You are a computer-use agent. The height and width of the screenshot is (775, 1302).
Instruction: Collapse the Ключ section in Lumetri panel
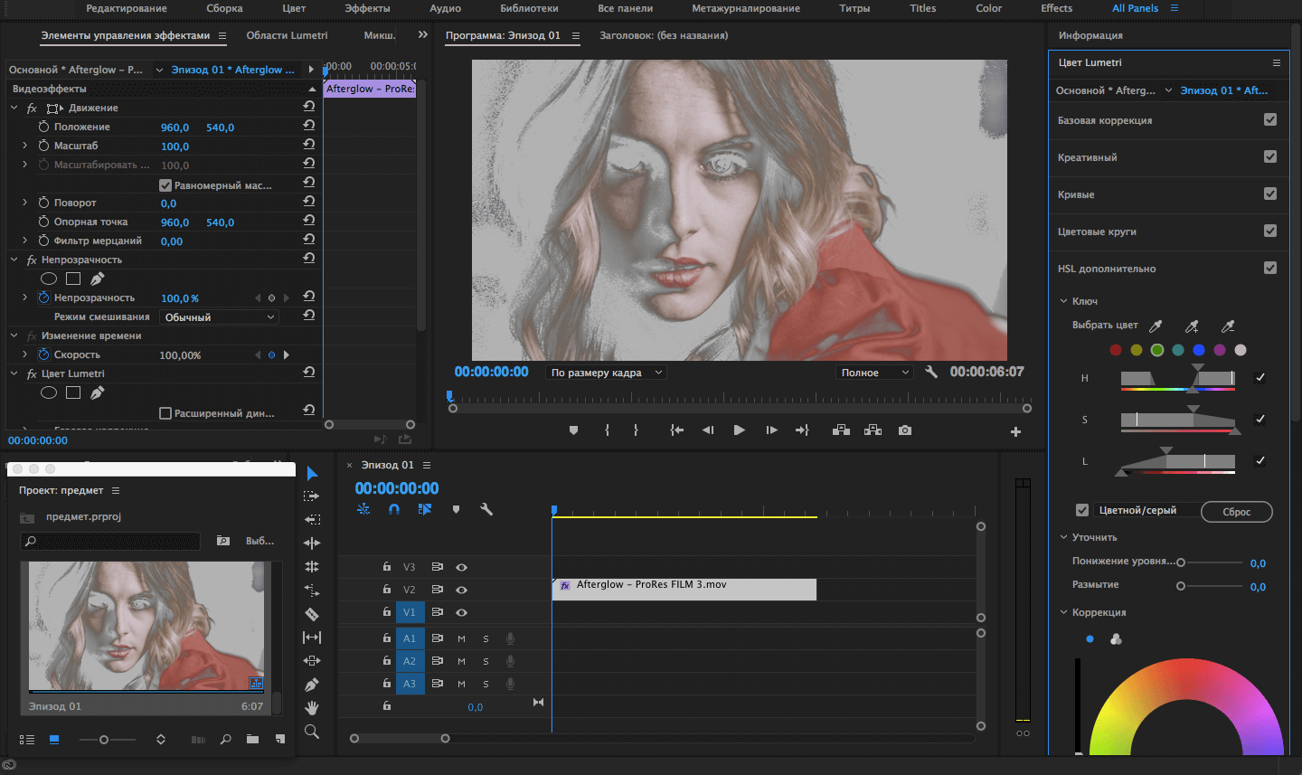point(1063,300)
